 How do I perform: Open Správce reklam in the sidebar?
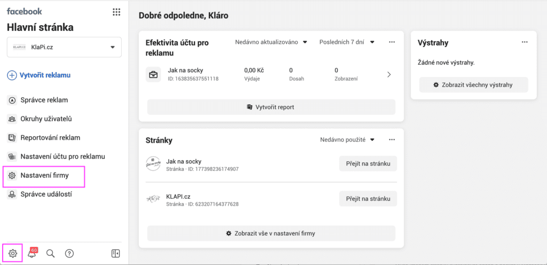(x=44, y=100)
